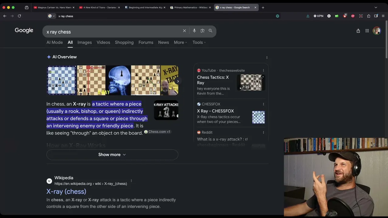
Task: Switch to AI Mode search
Action: click(55, 42)
